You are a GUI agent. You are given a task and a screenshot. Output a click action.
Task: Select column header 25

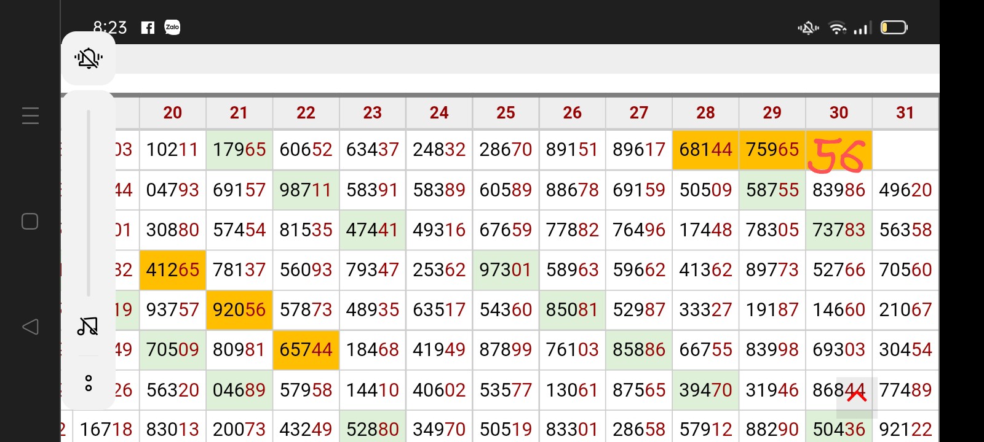click(506, 113)
